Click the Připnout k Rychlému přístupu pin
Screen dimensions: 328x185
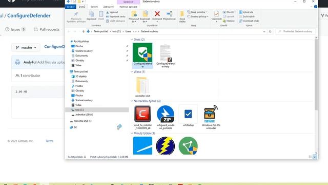tap(76, 16)
